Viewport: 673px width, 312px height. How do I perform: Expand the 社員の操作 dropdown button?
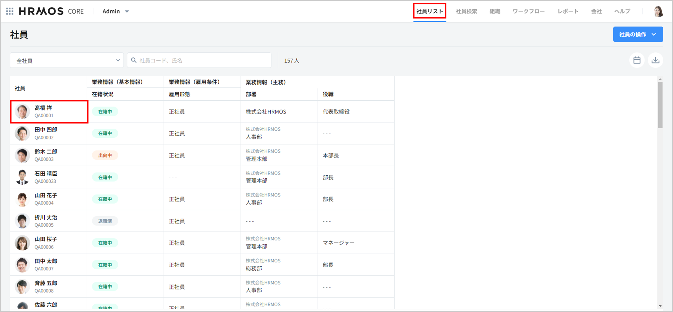click(x=638, y=34)
